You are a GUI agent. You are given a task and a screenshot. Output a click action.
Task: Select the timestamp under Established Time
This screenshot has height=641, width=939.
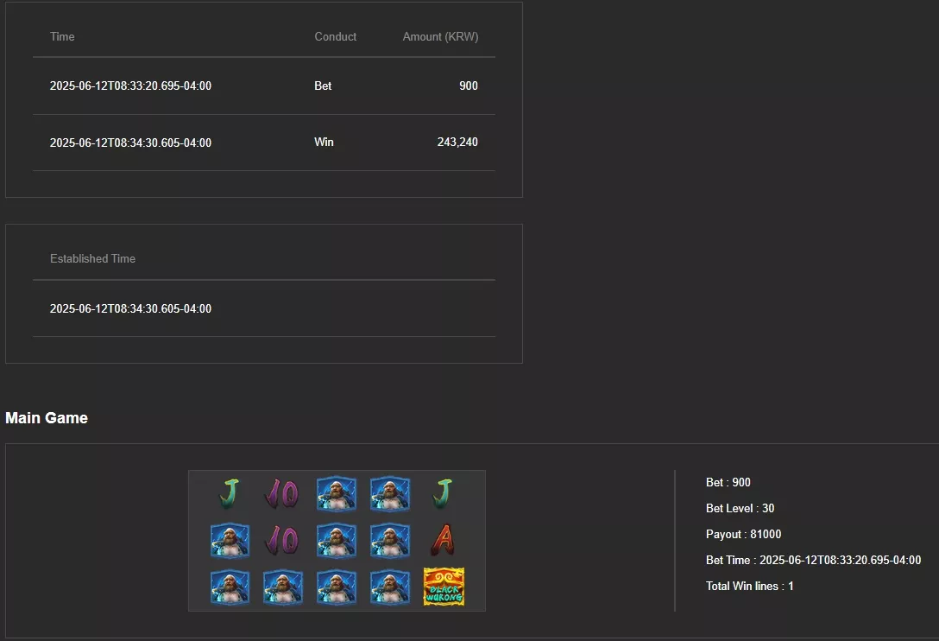pyautogui.click(x=130, y=308)
